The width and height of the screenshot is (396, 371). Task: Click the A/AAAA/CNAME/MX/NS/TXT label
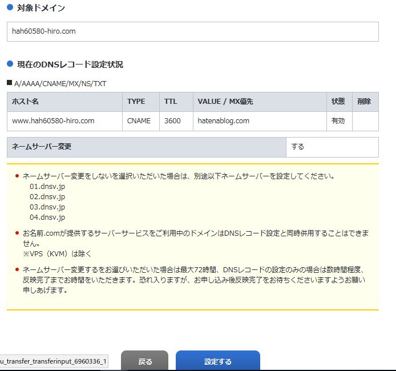60,83
